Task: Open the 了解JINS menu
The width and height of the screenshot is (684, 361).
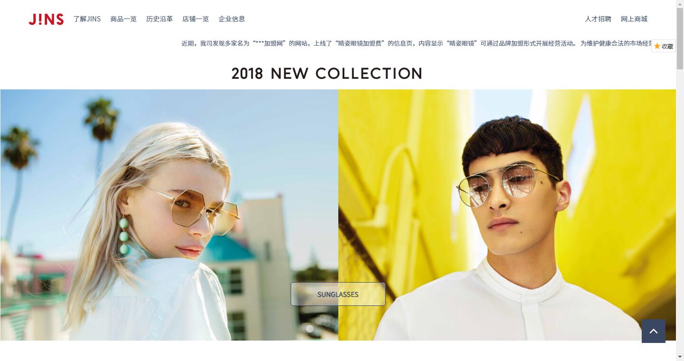Action: click(87, 19)
